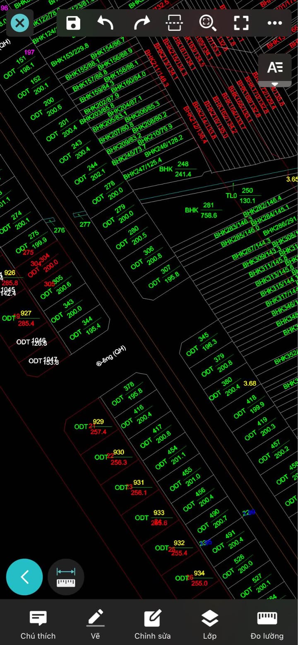
Task: Open the more options ellipsis menu
Action: (274, 23)
